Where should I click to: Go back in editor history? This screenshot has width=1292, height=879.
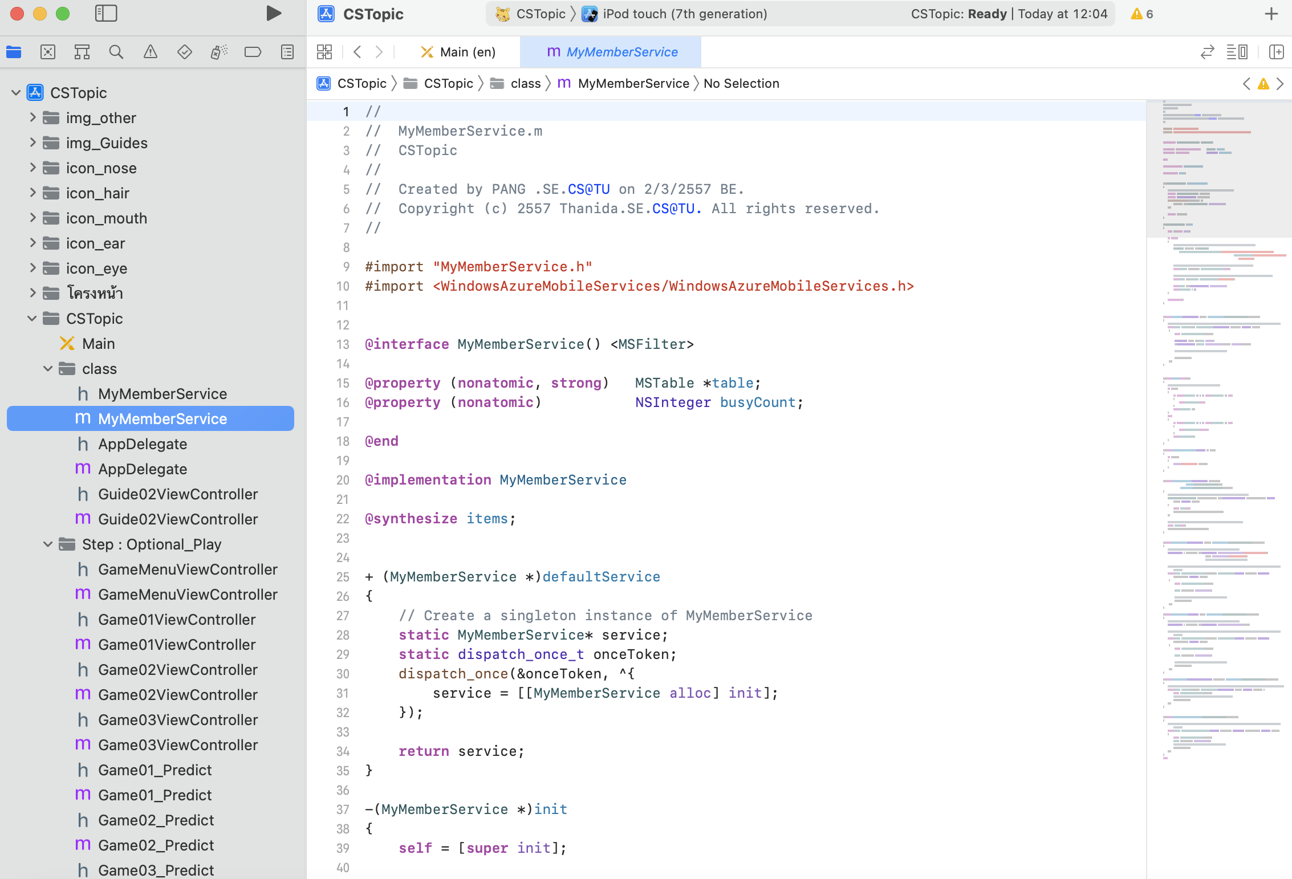click(357, 52)
